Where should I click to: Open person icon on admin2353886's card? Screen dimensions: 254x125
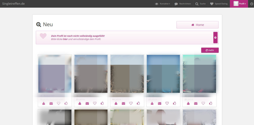tap(188, 103)
